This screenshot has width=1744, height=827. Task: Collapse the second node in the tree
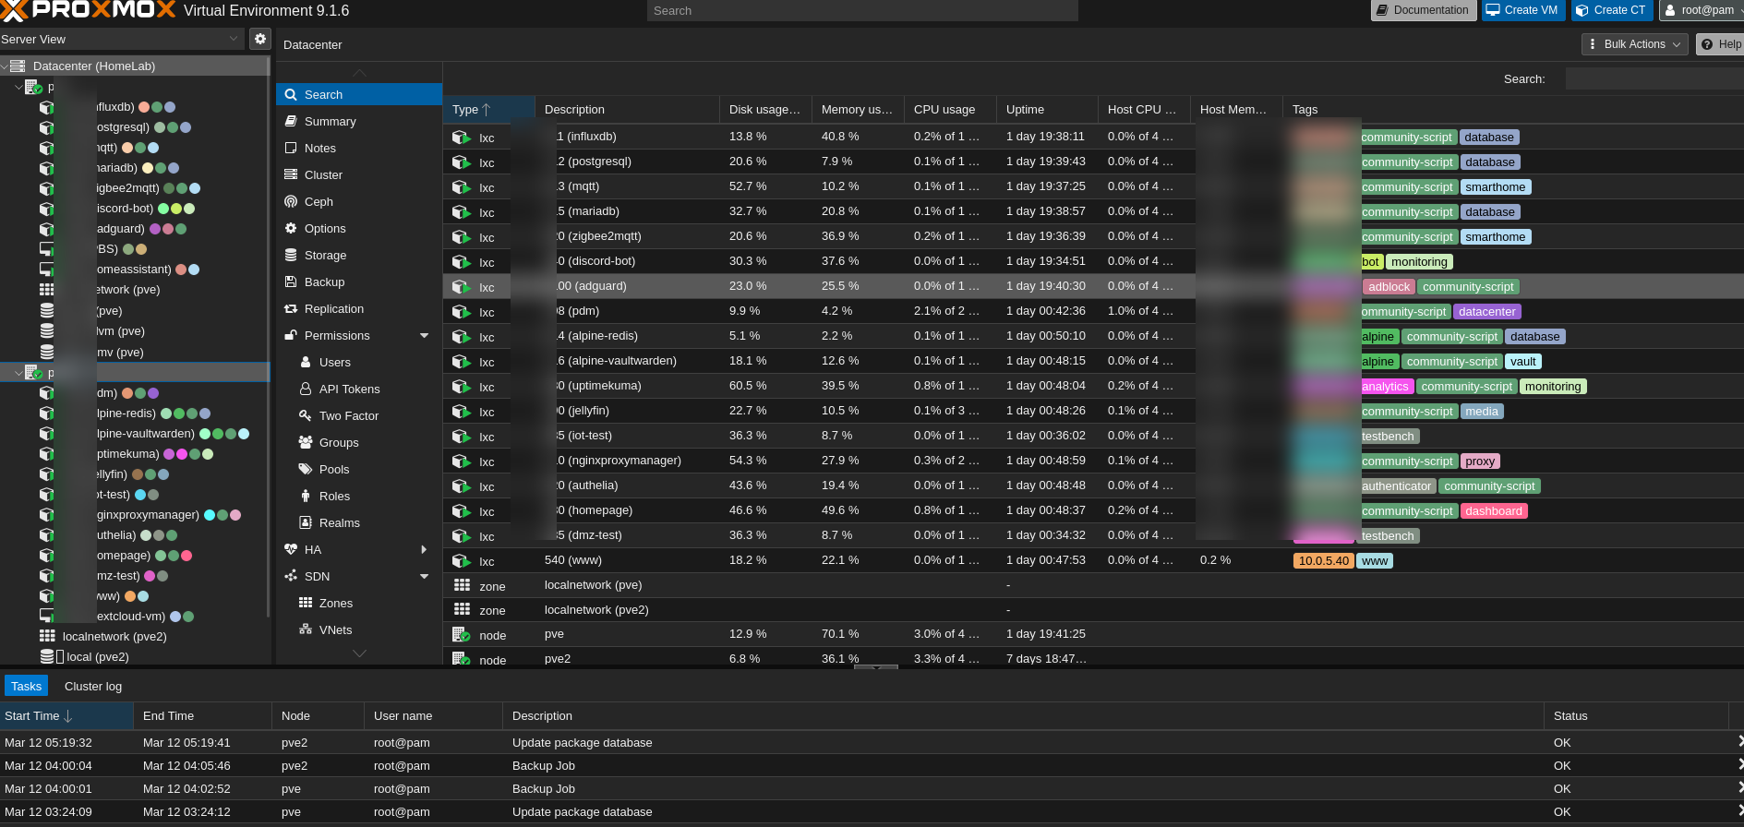pos(18,373)
